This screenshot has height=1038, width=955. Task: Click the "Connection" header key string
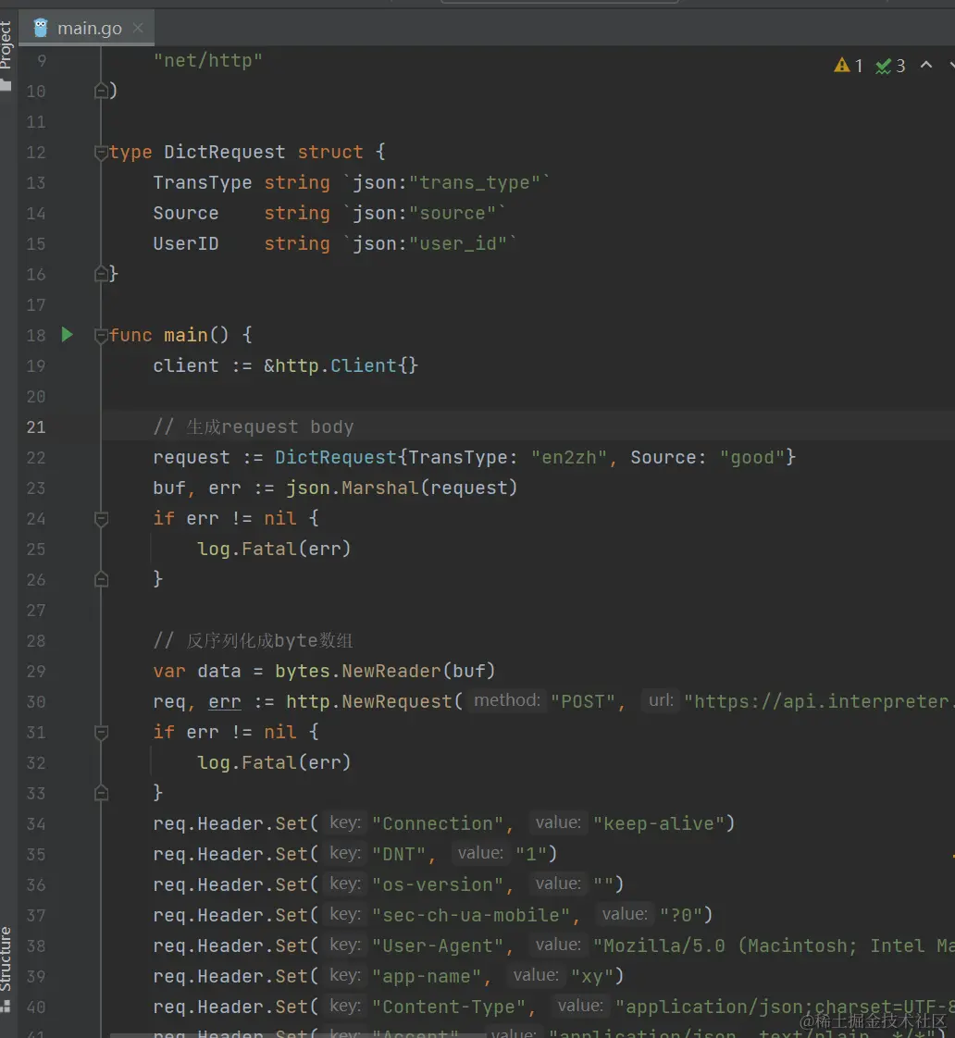437,822
